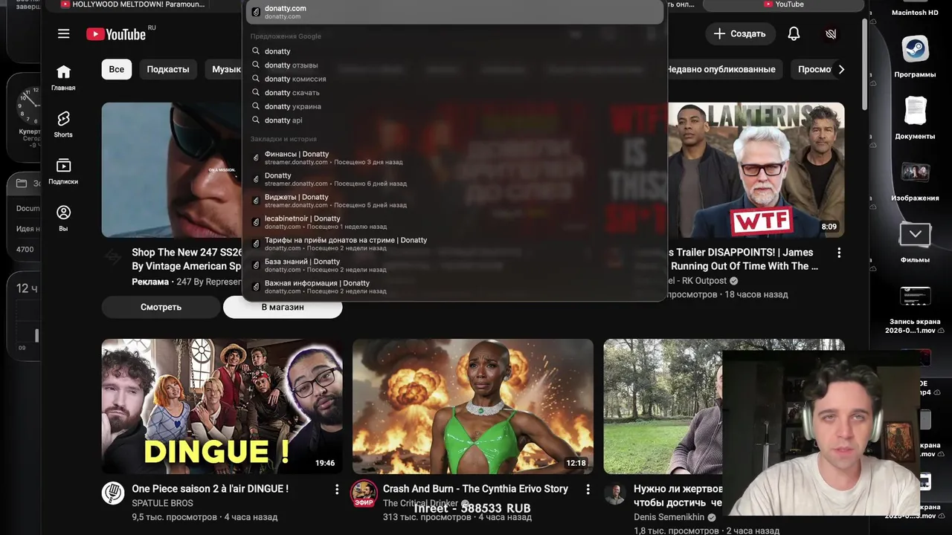Click the page vertical scrollbar
The height and width of the screenshot is (535, 952).
tap(864, 63)
